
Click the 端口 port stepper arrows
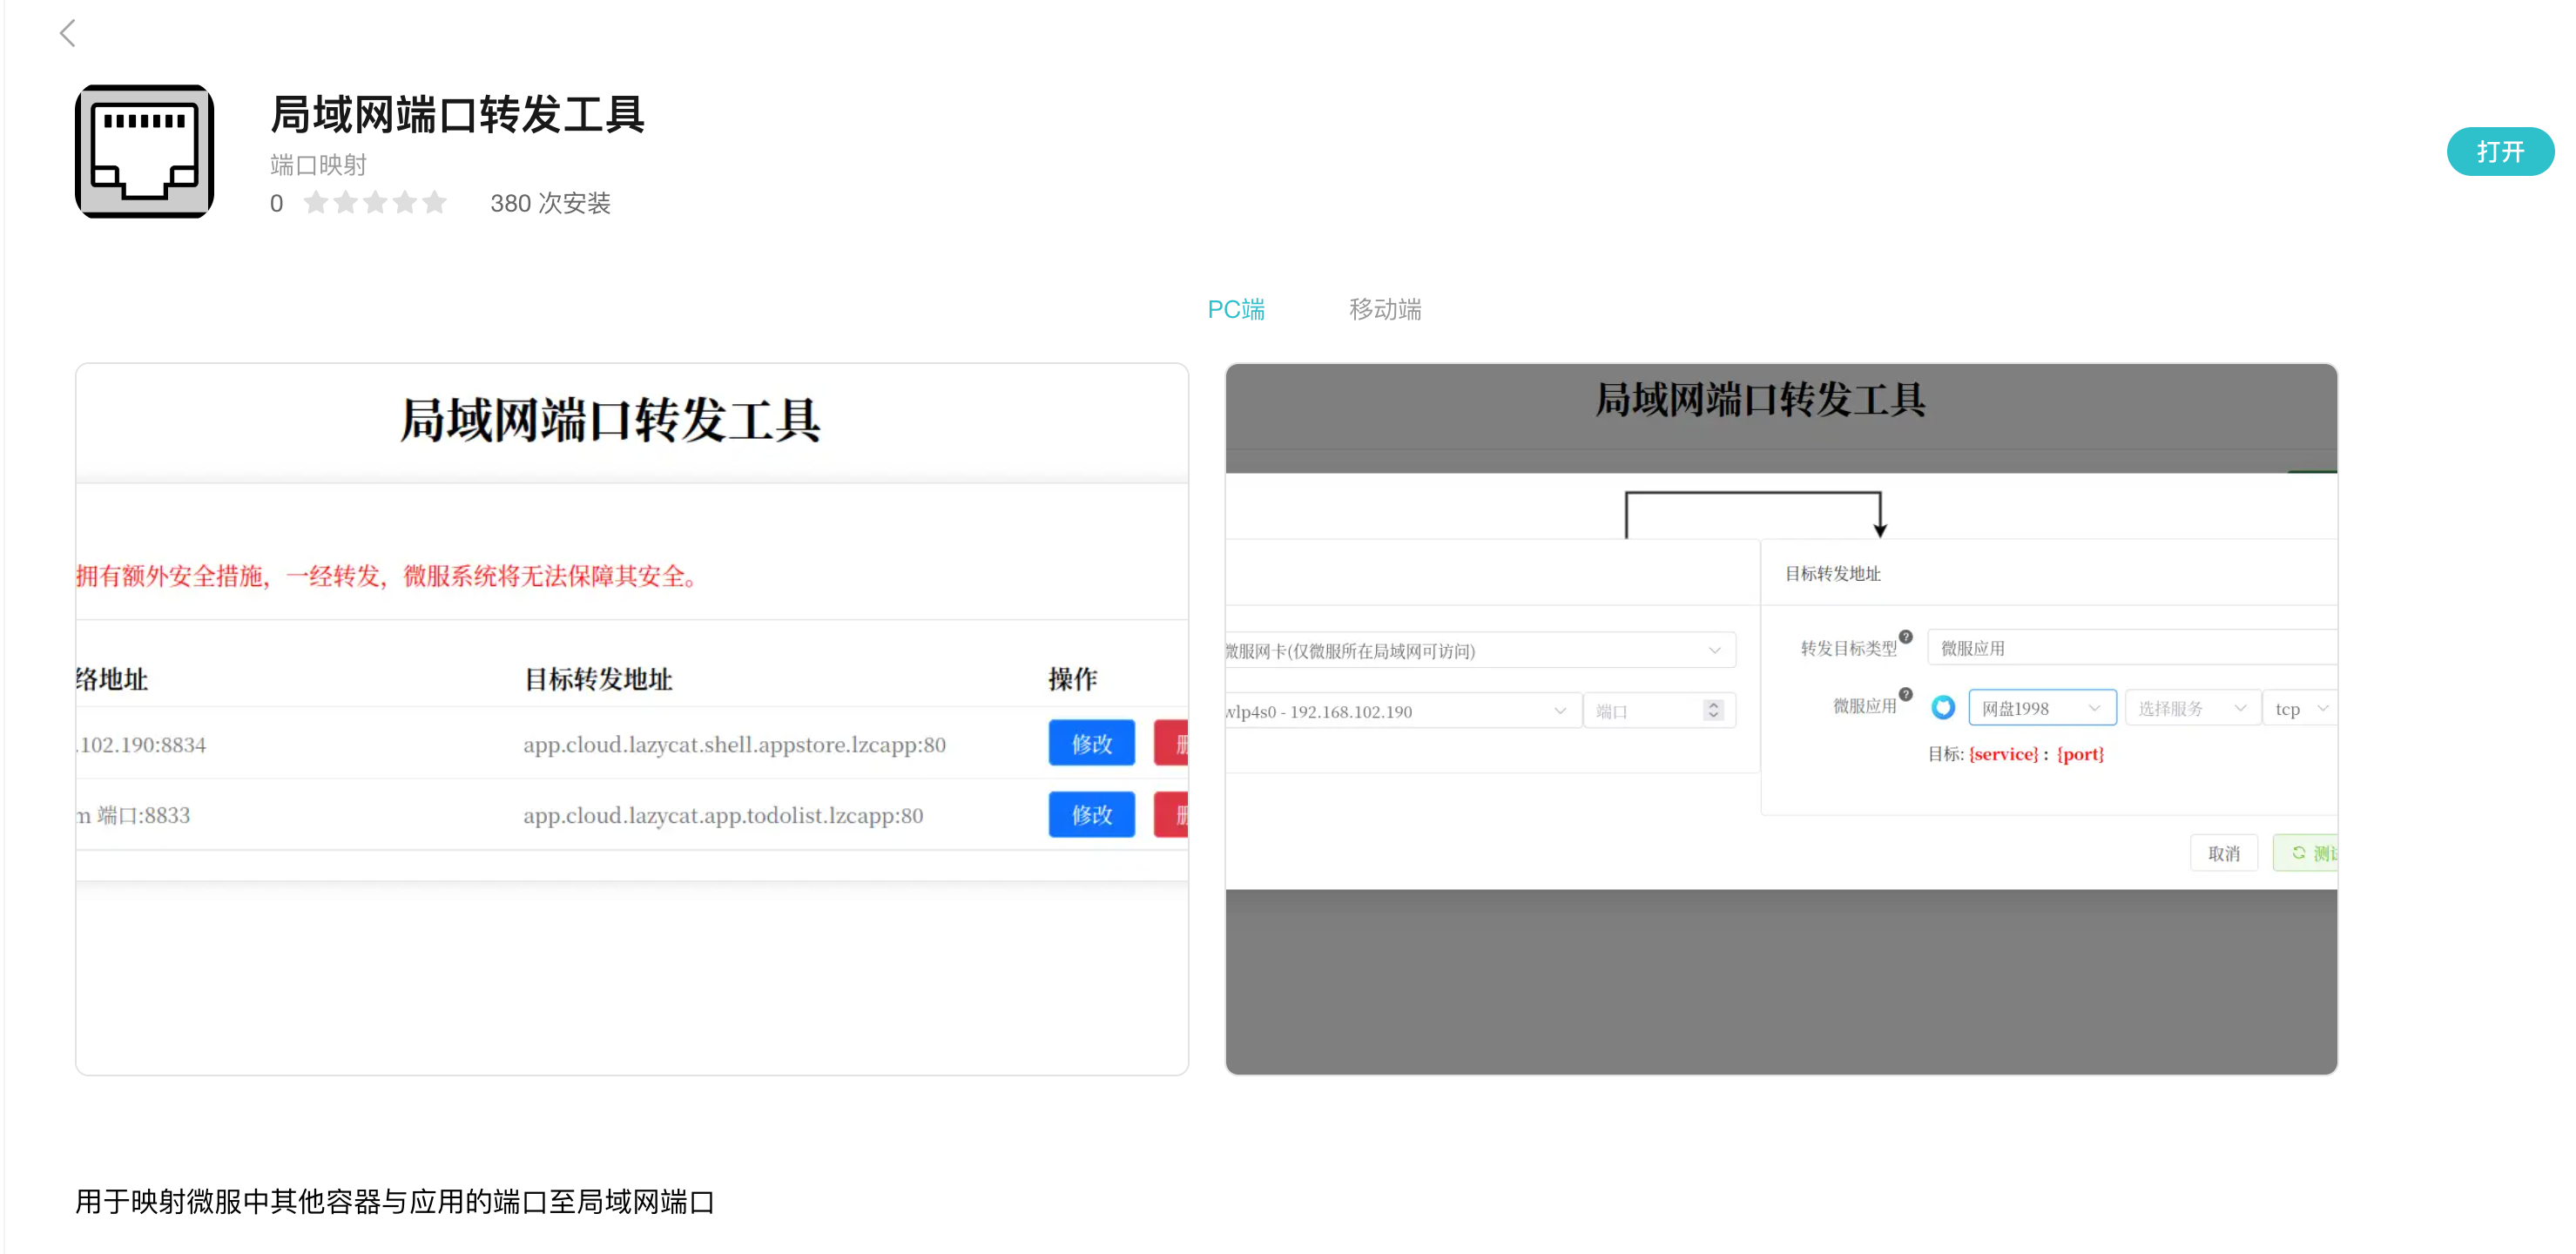coord(1713,710)
